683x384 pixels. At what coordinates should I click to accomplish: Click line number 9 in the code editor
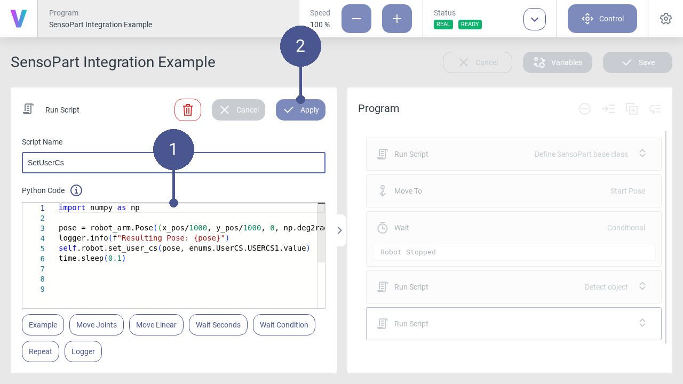click(x=43, y=289)
